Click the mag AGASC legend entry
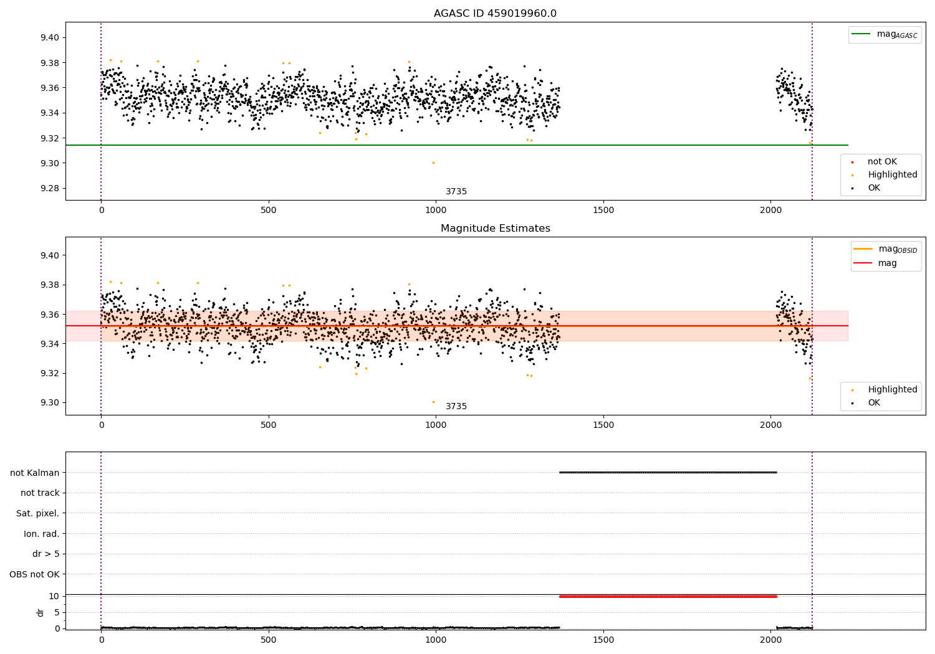 click(885, 34)
